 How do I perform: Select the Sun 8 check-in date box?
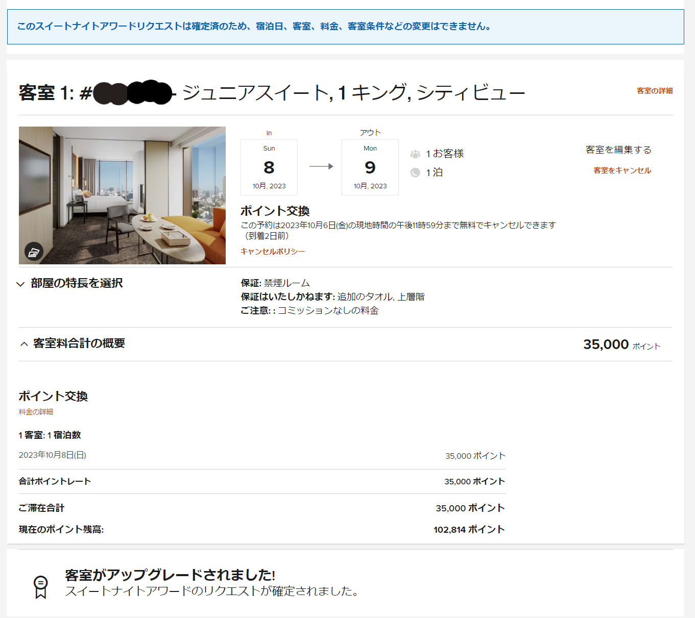point(269,167)
